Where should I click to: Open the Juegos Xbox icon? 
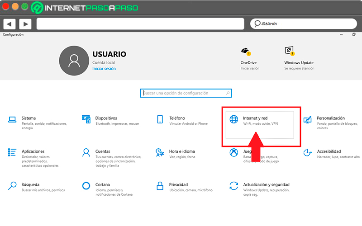[x=233, y=152]
